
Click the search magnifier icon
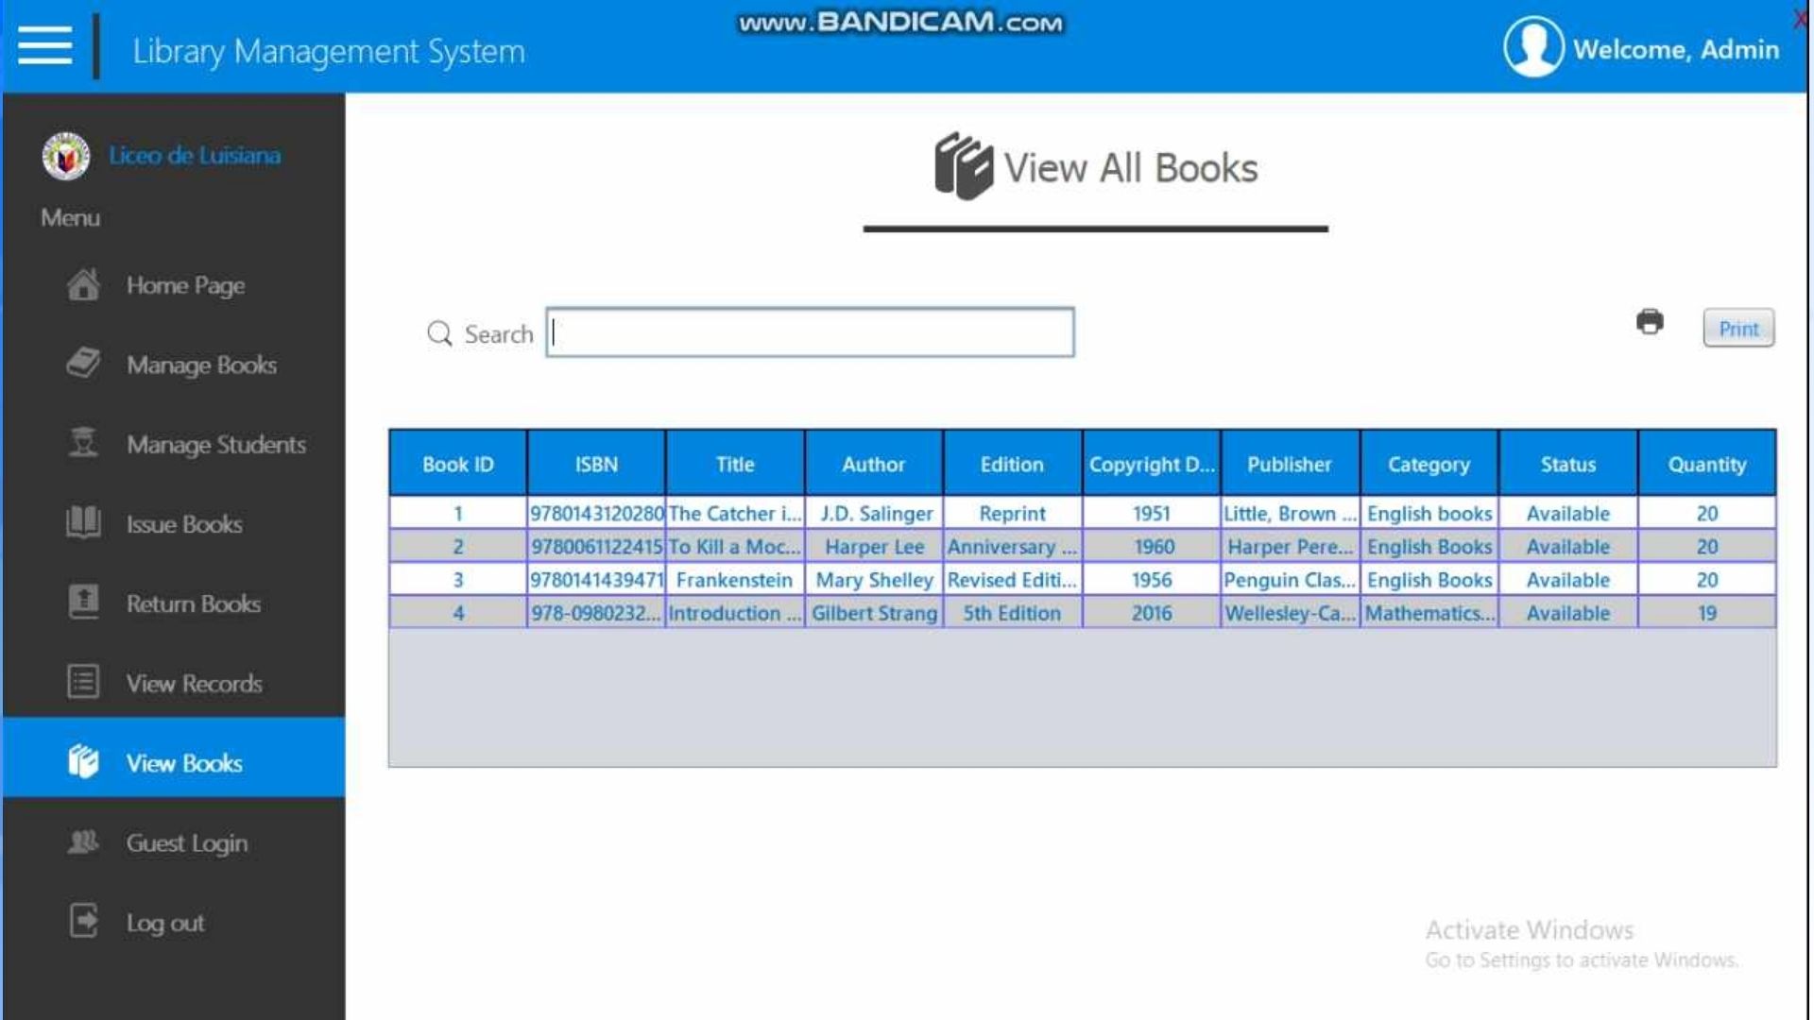(x=438, y=332)
